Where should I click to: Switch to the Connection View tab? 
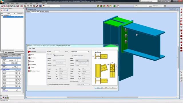click(35, 11)
